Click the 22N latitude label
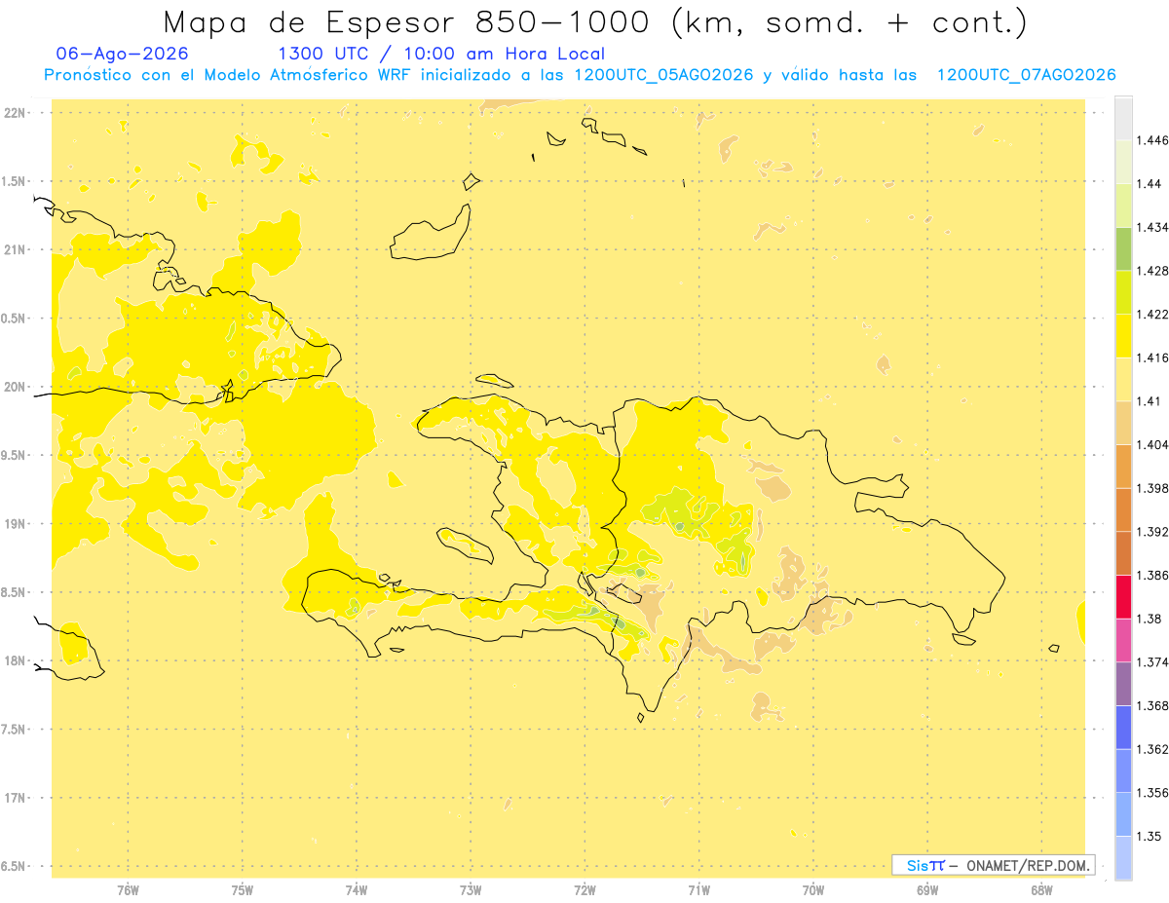Image resolution: width=1169 pixels, height=903 pixels. [x=17, y=113]
